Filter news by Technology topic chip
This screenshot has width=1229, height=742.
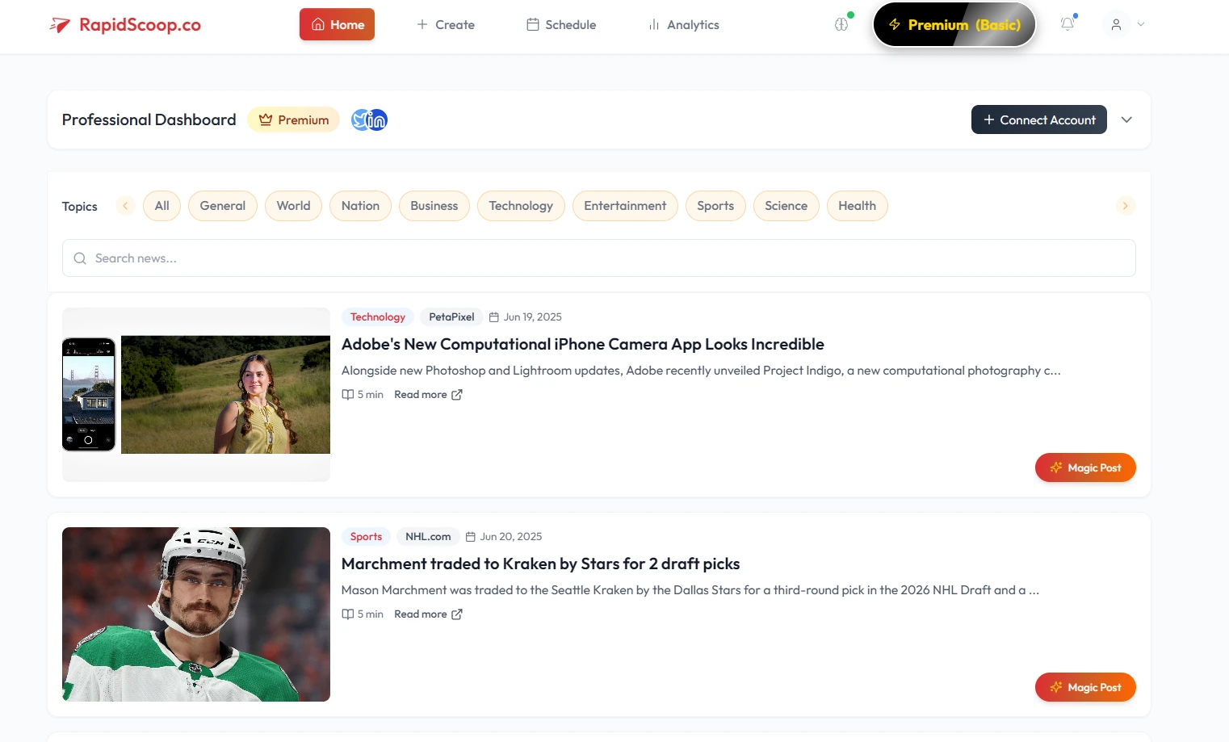click(521, 206)
